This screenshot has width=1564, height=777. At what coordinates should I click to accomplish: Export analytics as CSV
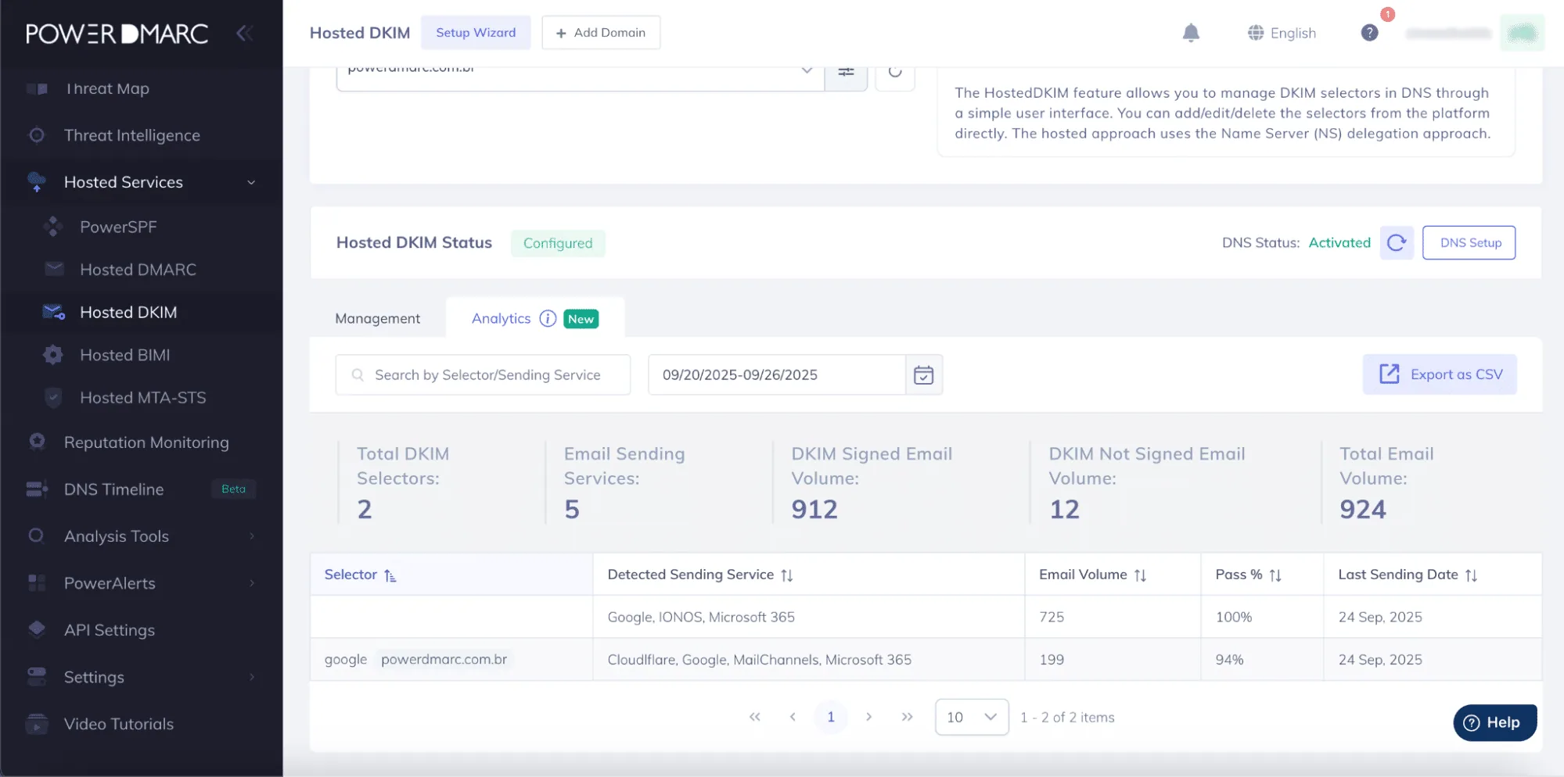click(1440, 374)
